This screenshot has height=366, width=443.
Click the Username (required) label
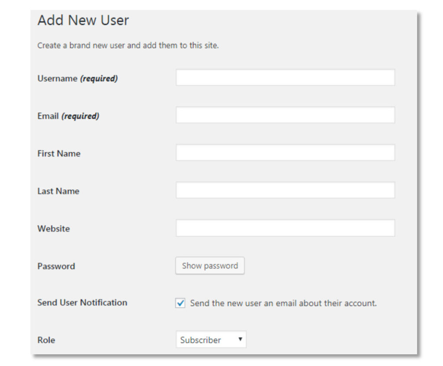click(x=77, y=78)
